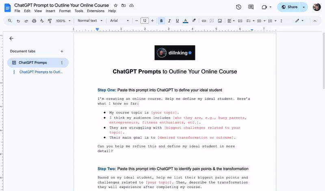Open the Edit menu
This screenshot has width=325, height=191.
tap(27, 11)
